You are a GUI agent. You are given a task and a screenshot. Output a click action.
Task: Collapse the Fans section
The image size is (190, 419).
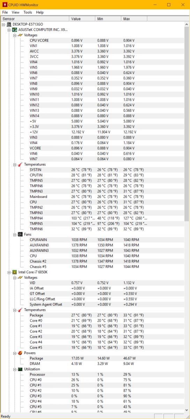(x=15, y=234)
